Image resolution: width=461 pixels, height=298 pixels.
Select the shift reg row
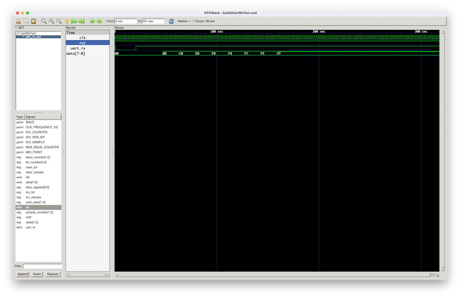(38, 217)
